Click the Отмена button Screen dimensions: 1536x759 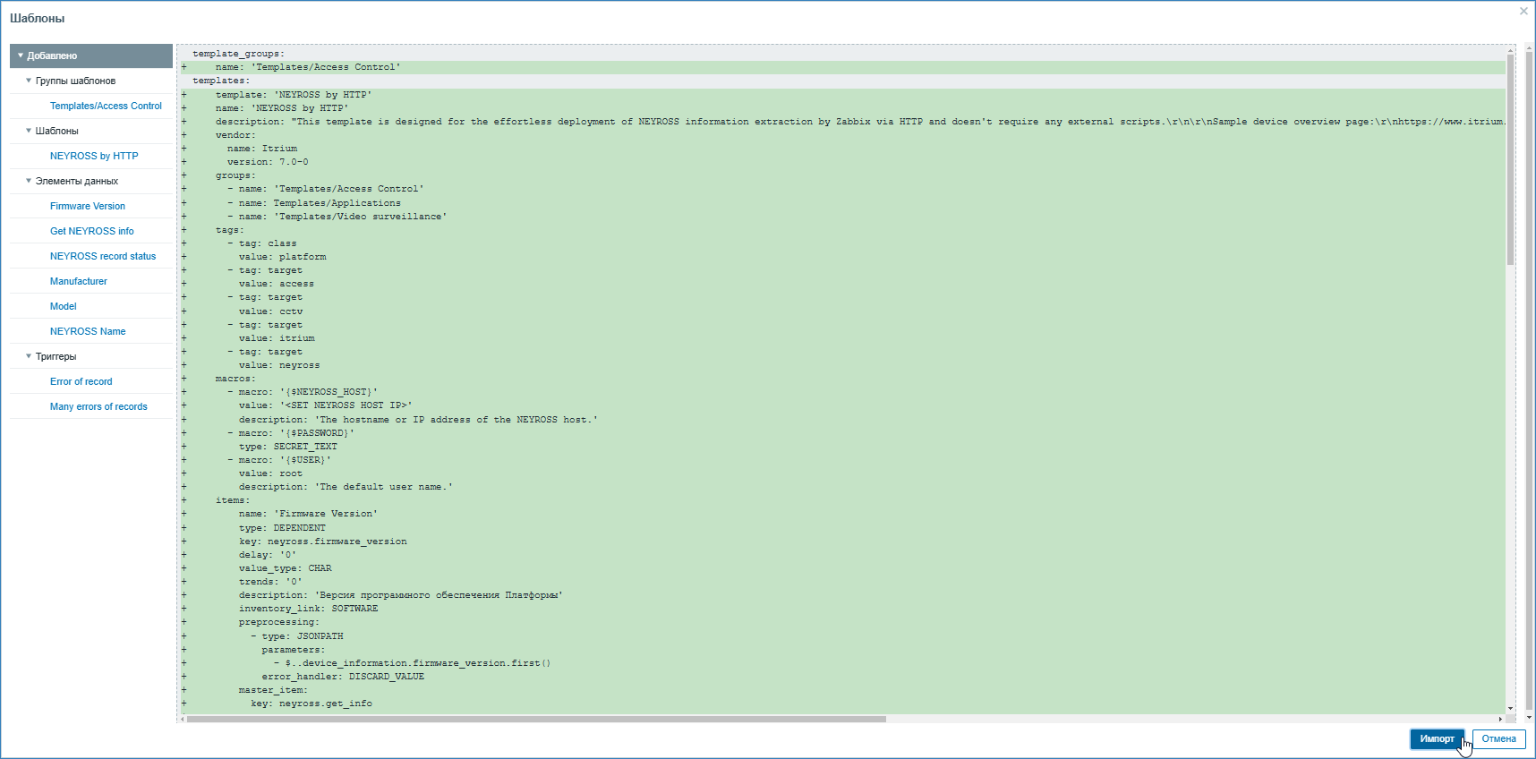tap(1498, 738)
